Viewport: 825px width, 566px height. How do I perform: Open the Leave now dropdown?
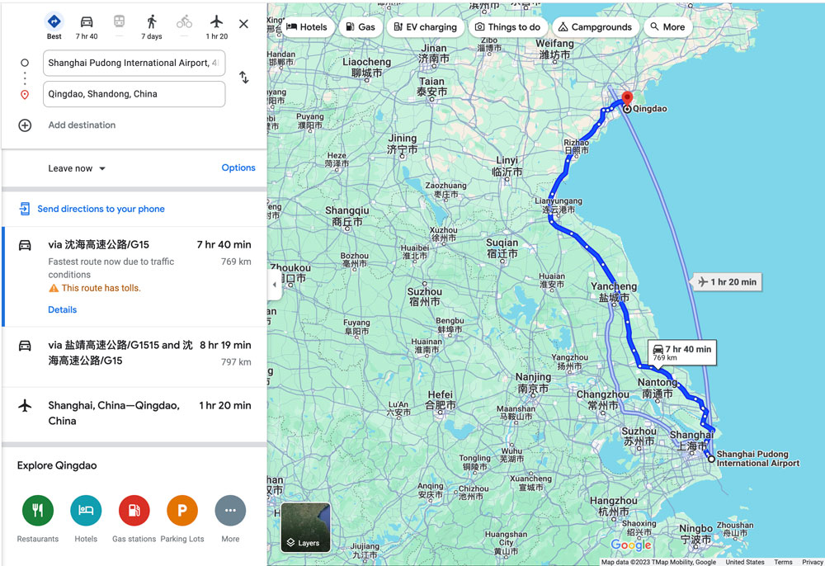click(x=77, y=168)
